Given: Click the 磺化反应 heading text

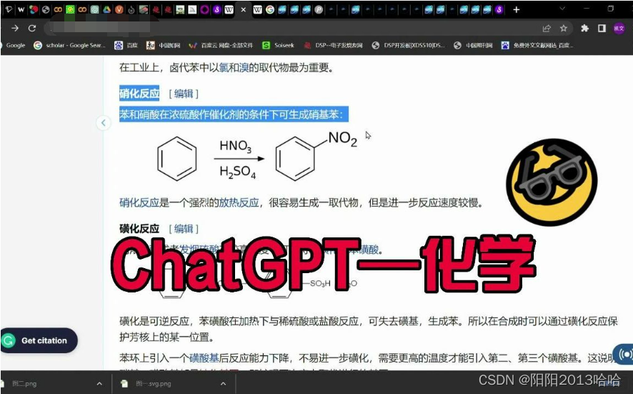Looking at the screenshot, I should [x=139, y=229].
